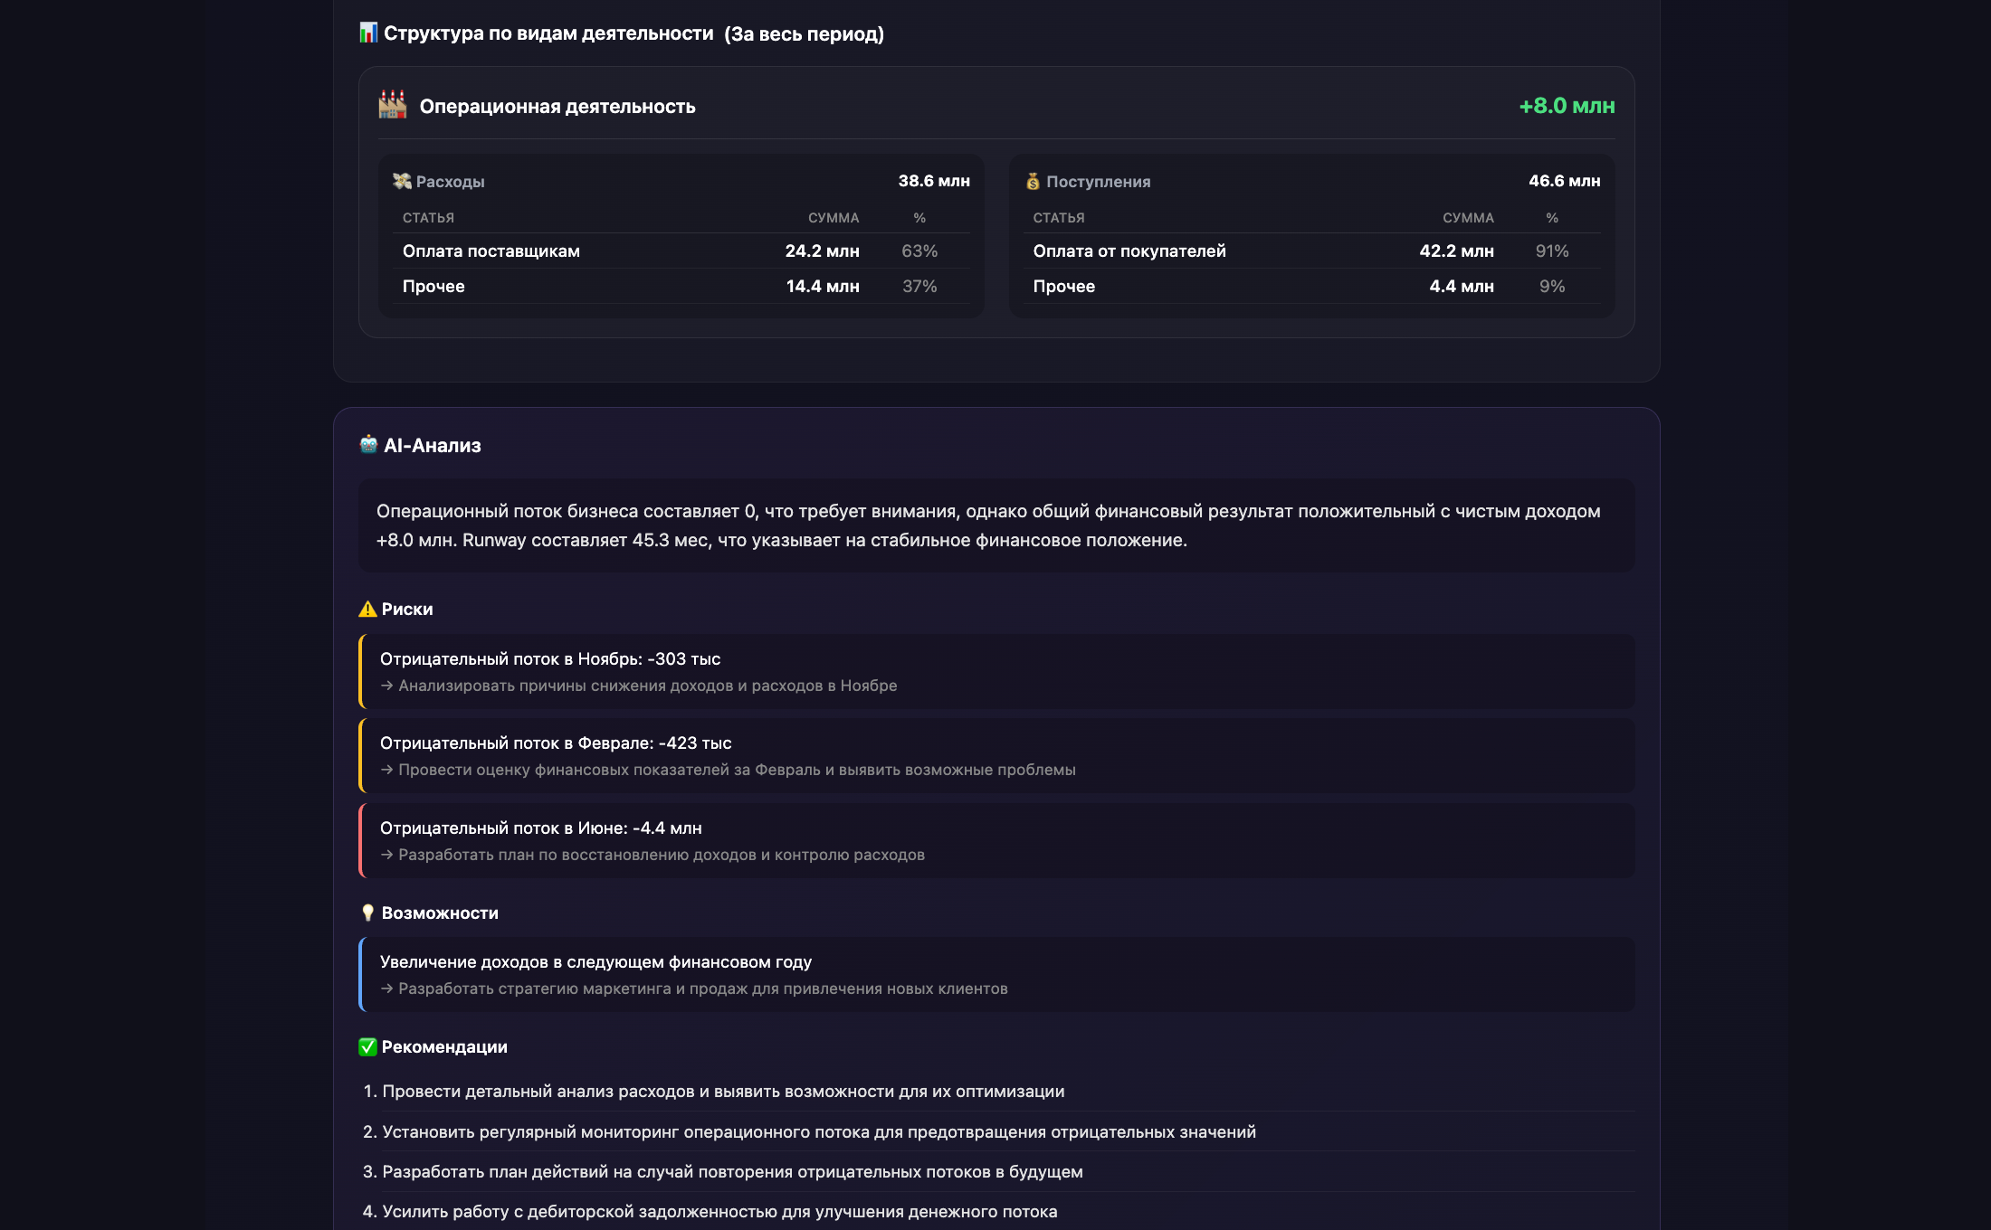This screenshot has height=1230, width=1991.
Task: Open the June negative flow risk card
Action: (996, 841)
